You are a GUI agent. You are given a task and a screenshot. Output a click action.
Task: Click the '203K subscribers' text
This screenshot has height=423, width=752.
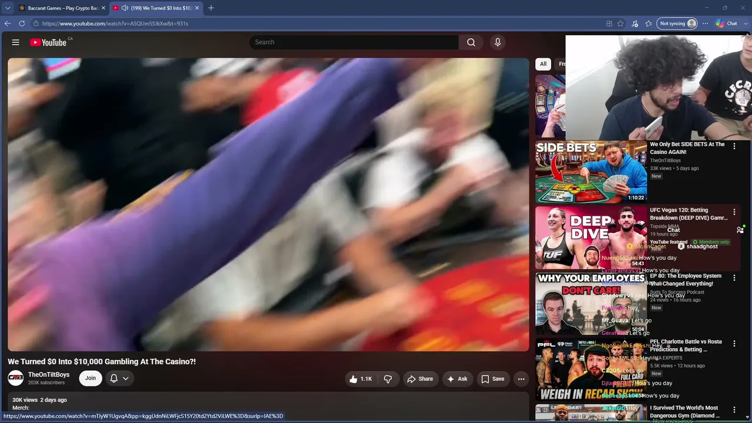tap(46, 383)
